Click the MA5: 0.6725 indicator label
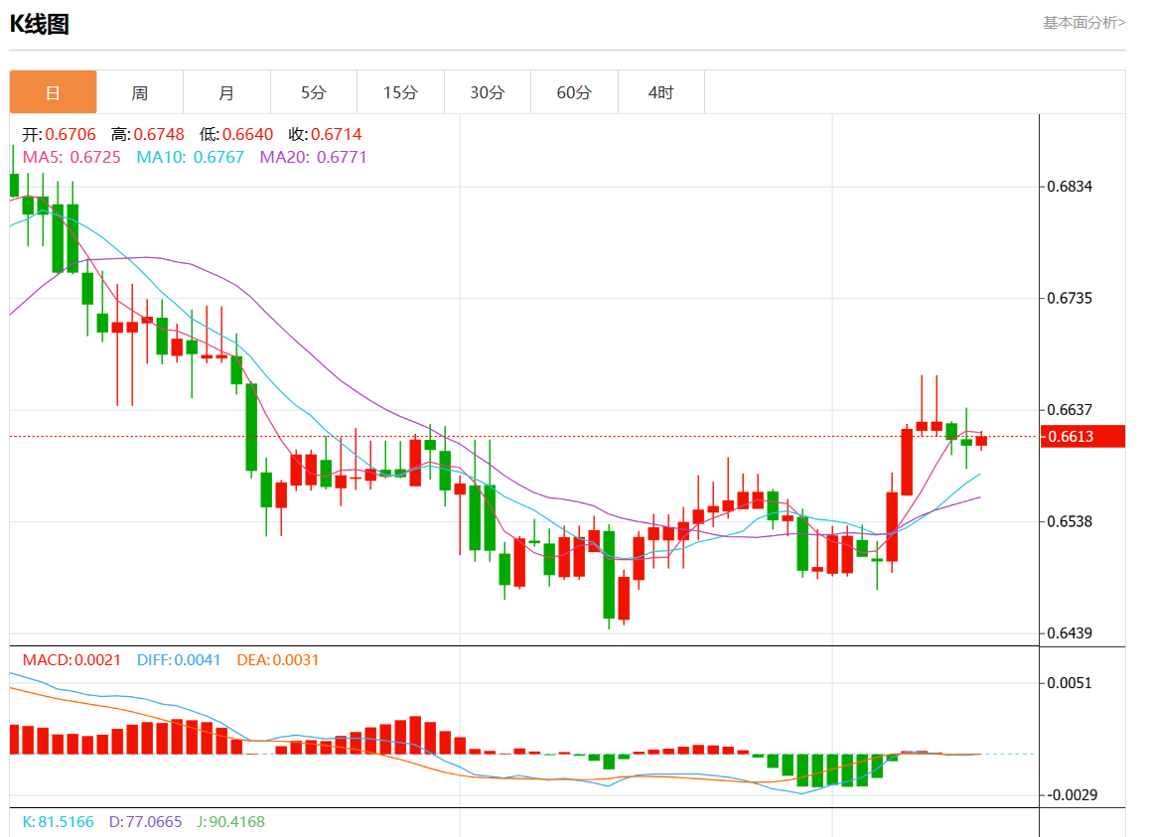Screen dimensions: 1152x837 coord(72,157)
